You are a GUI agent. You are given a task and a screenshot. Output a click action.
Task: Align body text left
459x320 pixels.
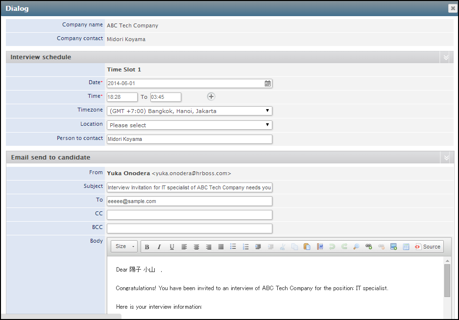184,247
